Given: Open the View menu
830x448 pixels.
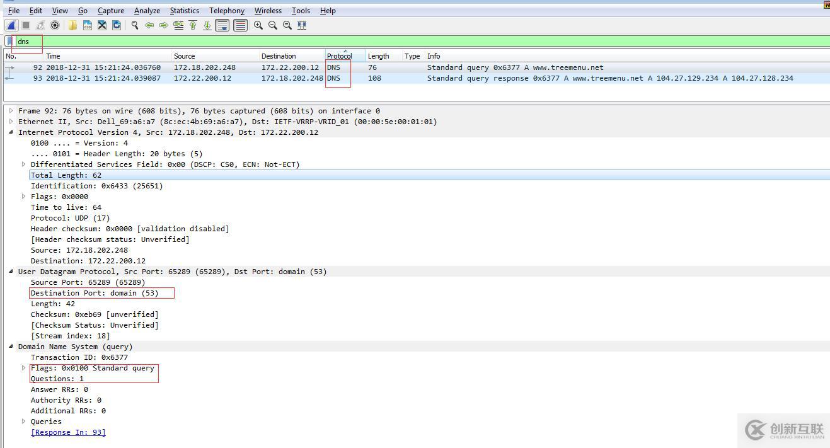Looking at the screenshot, I should [x=60, y=11].
